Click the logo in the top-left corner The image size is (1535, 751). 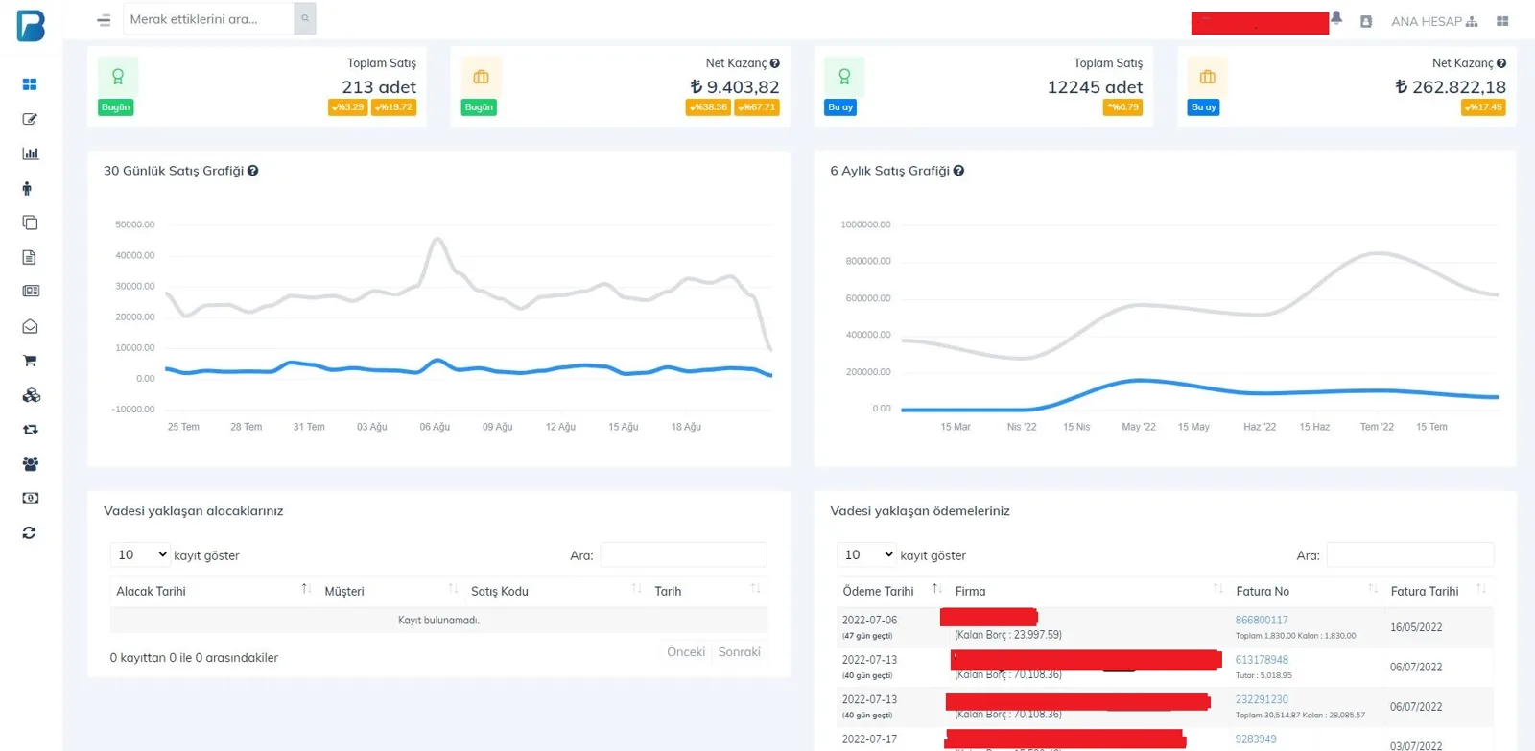click(31, 25)
